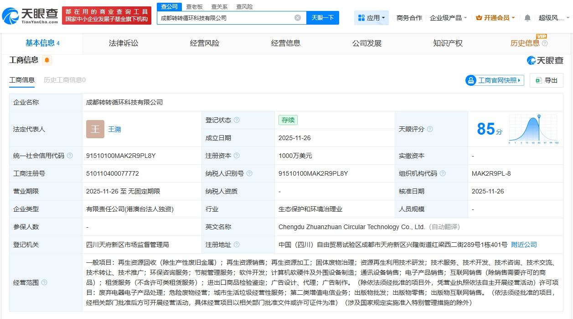Click the 导出 export button
This screenshot has height=319, width=573.
(547, 80)
